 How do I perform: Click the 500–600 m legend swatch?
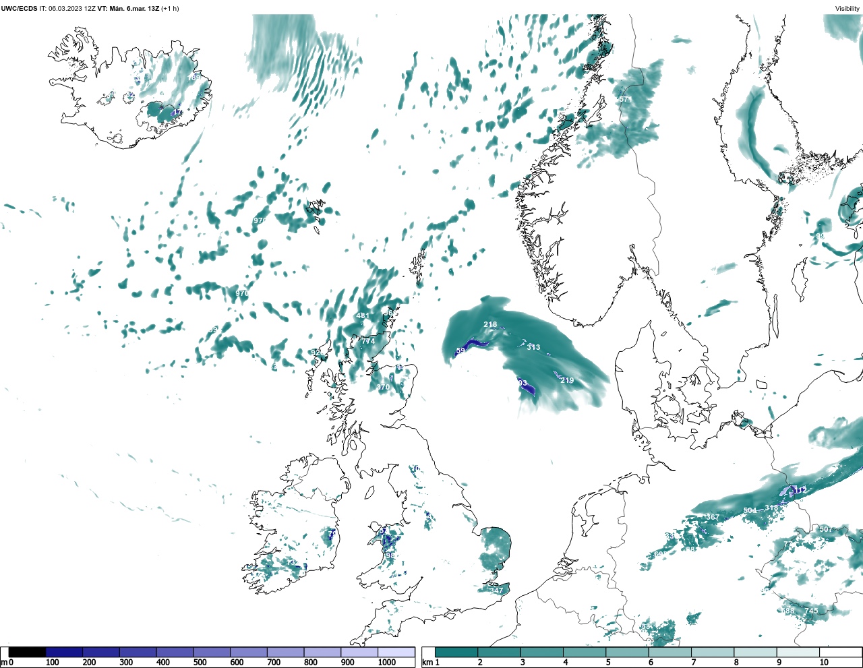[211, 652]
